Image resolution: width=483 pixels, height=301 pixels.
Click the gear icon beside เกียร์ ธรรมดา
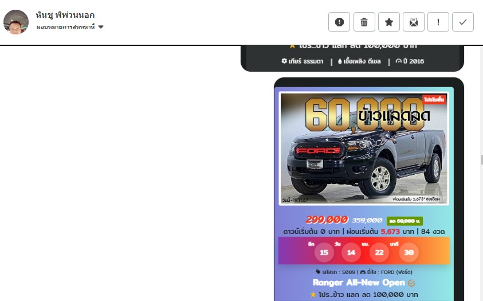point(284,61)
